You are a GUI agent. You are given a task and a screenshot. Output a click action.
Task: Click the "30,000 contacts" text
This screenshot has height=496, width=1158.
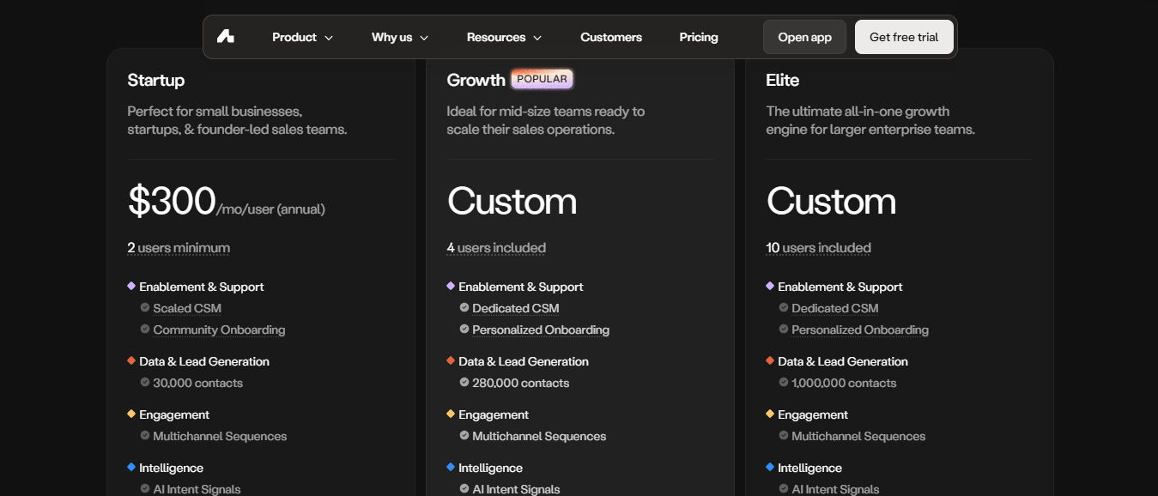197,383
